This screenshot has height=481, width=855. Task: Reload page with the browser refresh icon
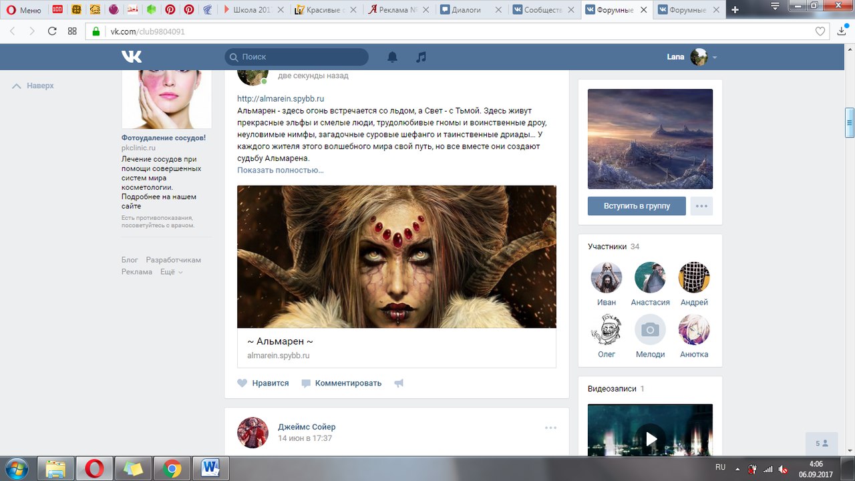[52, 31]
